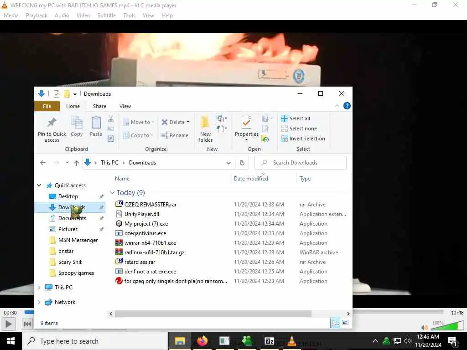Click the VLC previous track button
Screen dimensions: 467x350
tap(27, 324)
